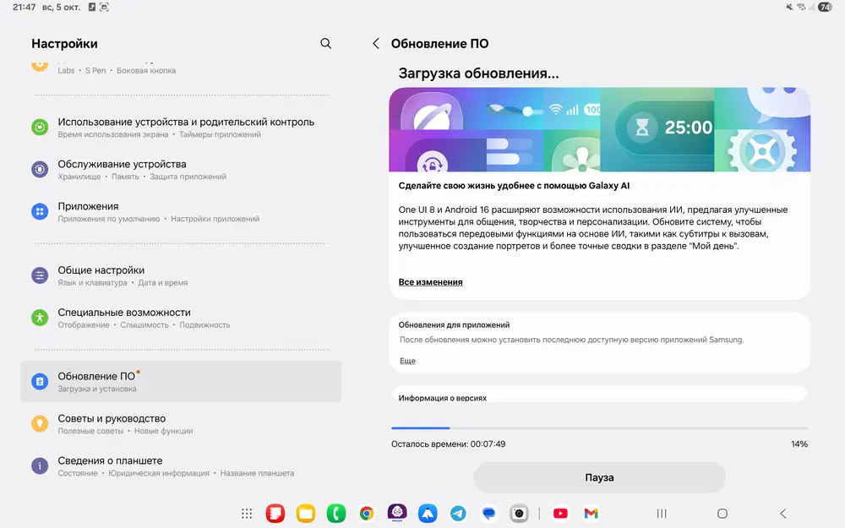Launch the red Samsung Notes app
The image size is (845, 528).
point(275,514)
